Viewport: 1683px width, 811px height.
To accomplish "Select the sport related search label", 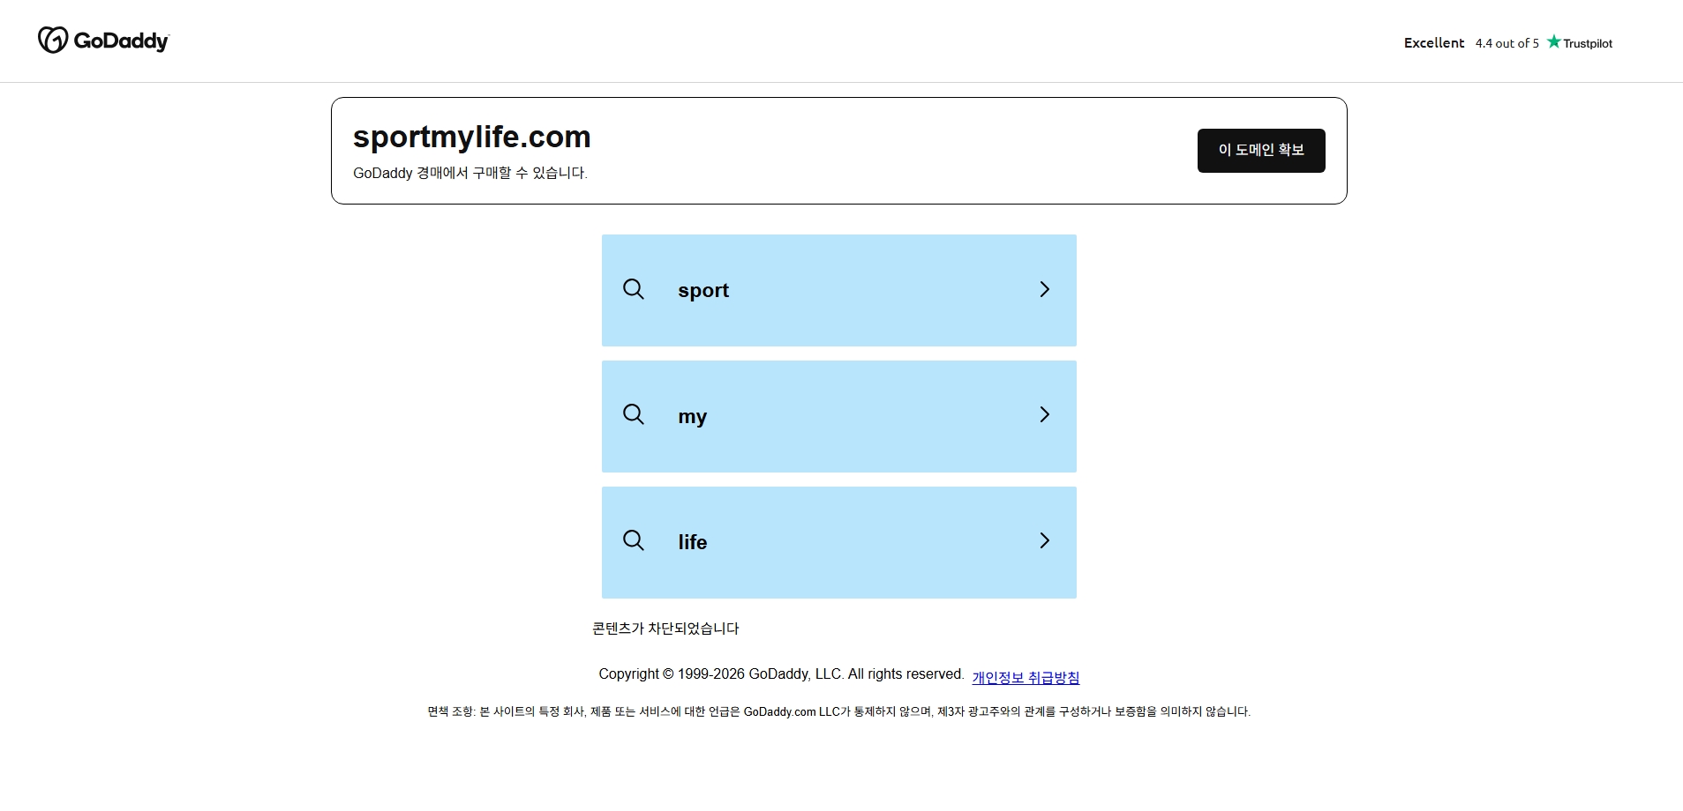I will click(703, 291).
